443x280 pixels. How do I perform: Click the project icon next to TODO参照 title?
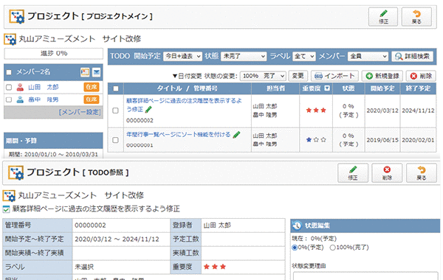[x=16, y=173]
